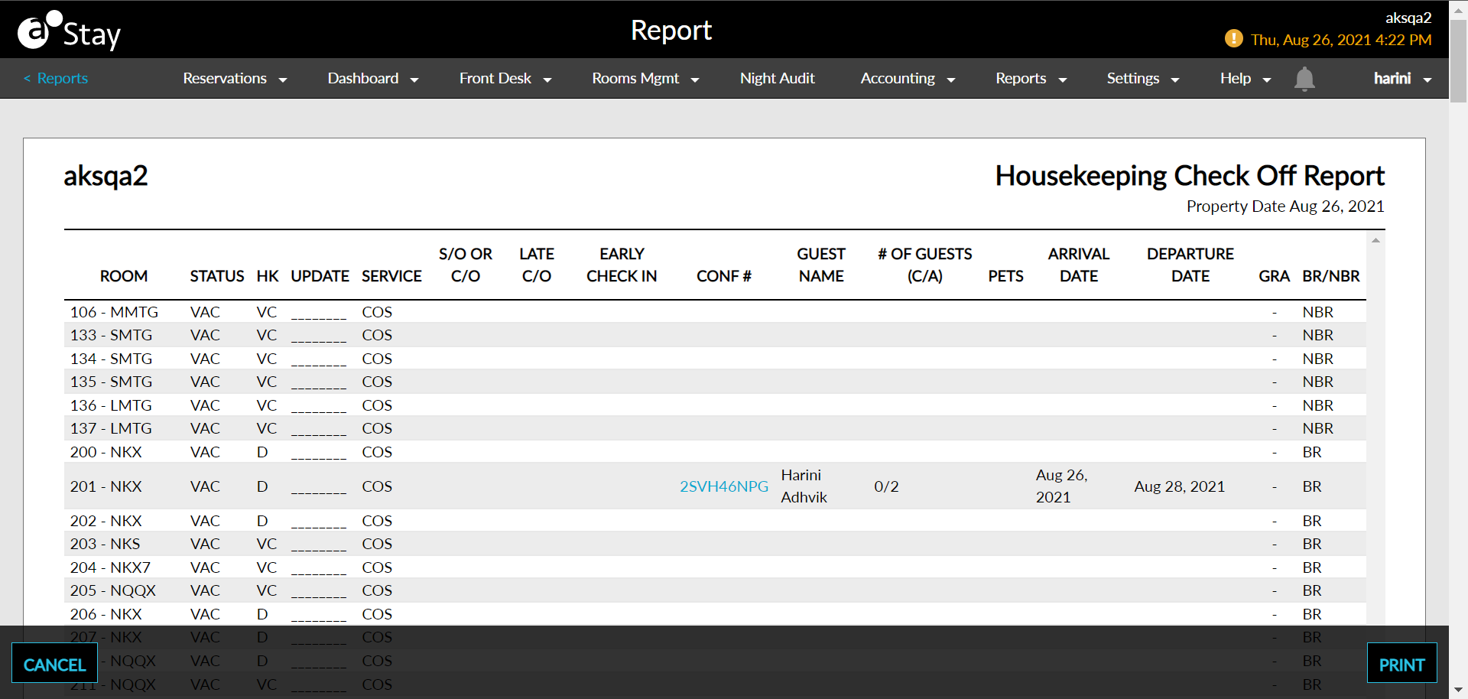Screen dimensions: 1468x699
Task: Open the Rooms Mgmt menu
Action: tap(645, 78)
